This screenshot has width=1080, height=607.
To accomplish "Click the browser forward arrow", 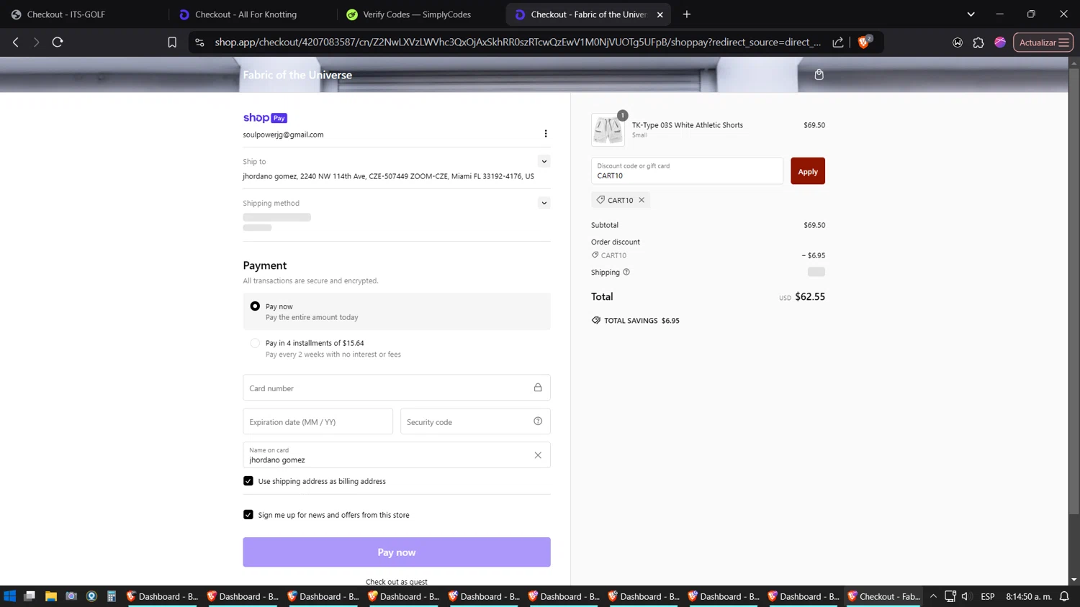I will coord(36,42).
